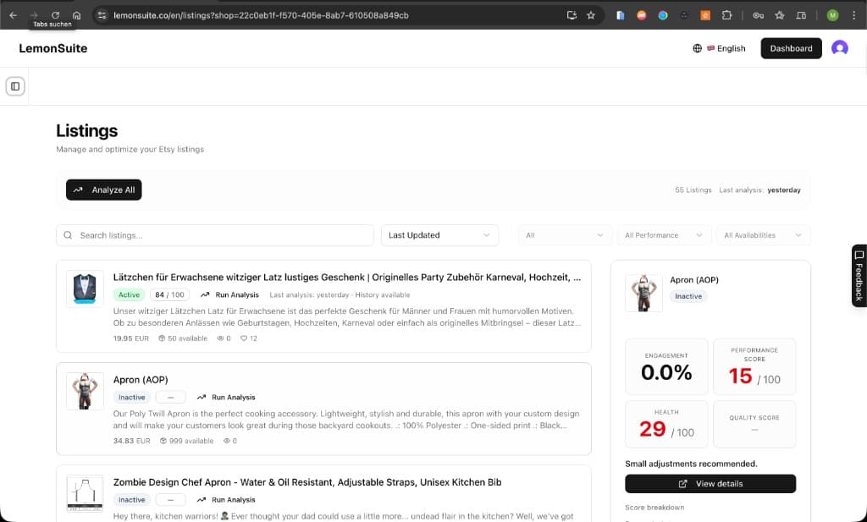The width and height of the screenshot is (867, 522).
Task: Click external link icon in View details
Action: click(683, 484)
